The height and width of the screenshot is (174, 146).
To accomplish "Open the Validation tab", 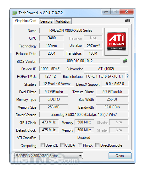I will click(63, 21).
